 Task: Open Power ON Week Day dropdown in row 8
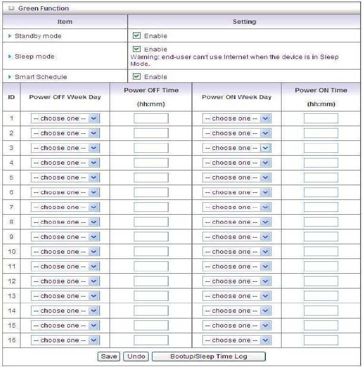(237, 222)
